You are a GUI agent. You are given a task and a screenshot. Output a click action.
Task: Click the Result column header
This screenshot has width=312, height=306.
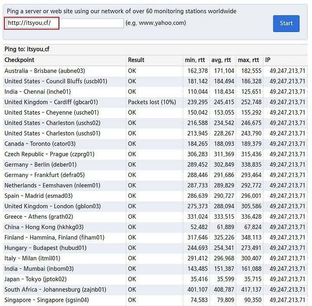point(136,60)
